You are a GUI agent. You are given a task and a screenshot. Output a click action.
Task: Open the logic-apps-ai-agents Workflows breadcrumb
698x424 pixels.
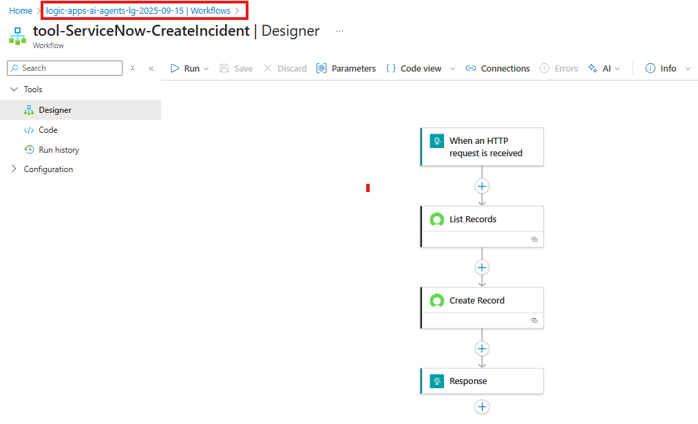(x=138, y=11)
